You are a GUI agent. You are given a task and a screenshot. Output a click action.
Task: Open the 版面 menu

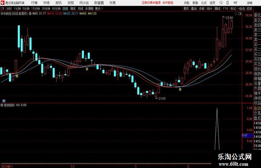[x=195, y=3]
